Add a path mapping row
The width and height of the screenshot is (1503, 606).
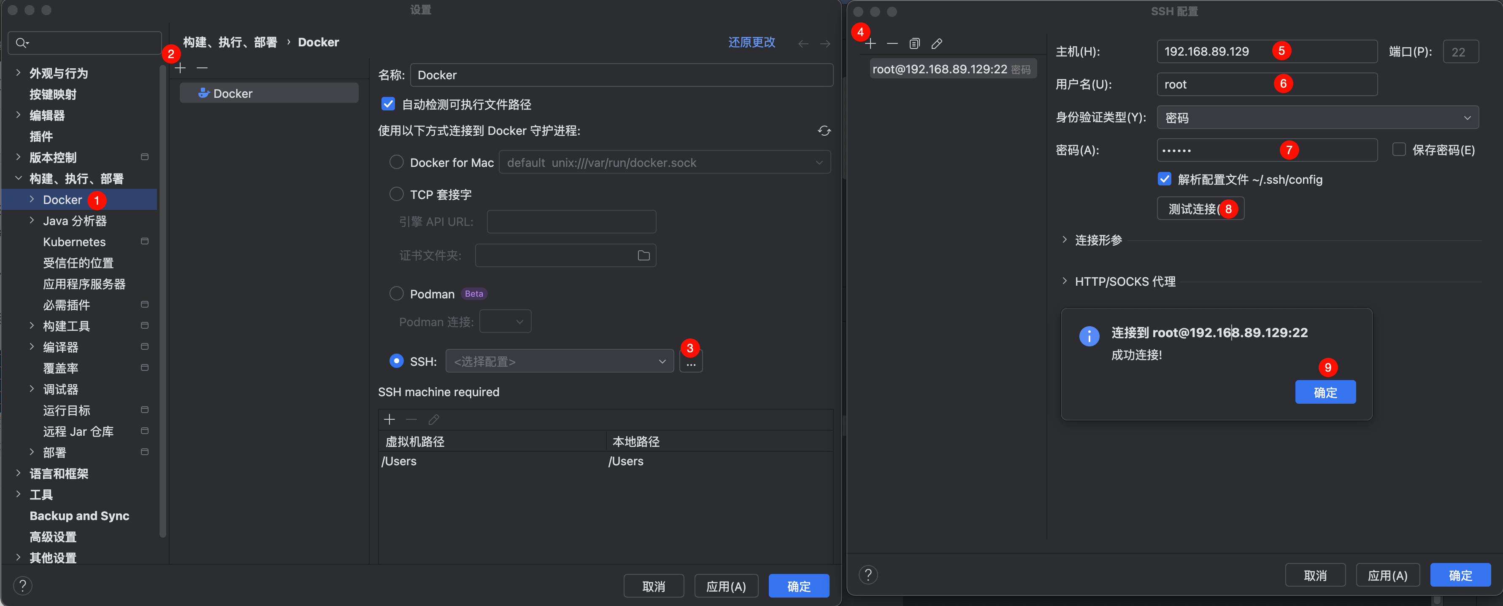pyautogui.click(x=389, y=420)
